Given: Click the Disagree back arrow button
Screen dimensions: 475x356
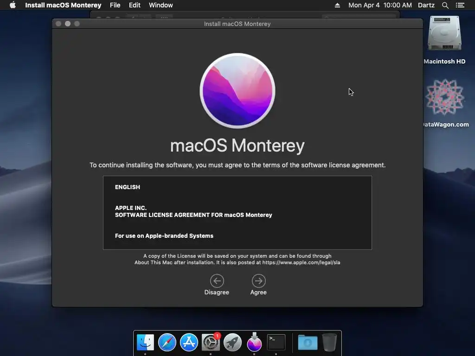Looking at the screenshot, I should [217, 281].
